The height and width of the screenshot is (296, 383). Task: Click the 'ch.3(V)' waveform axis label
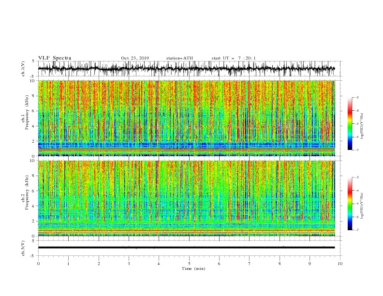coord(23,248)
